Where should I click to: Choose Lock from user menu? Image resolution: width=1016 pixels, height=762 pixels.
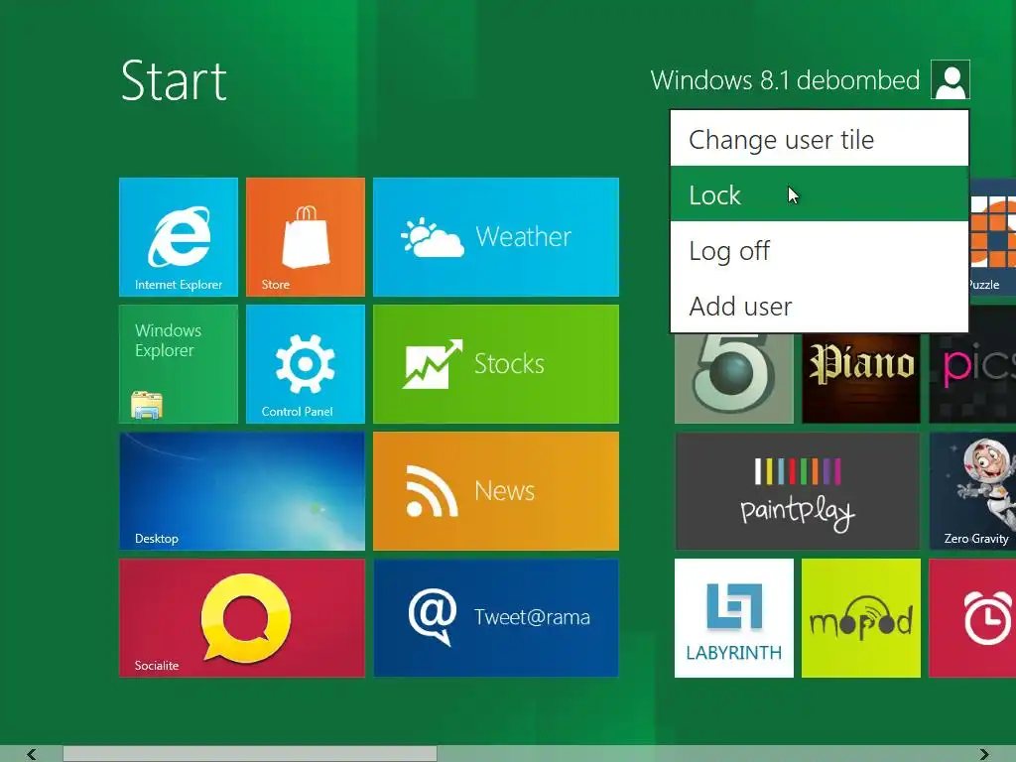click(820, 193)
